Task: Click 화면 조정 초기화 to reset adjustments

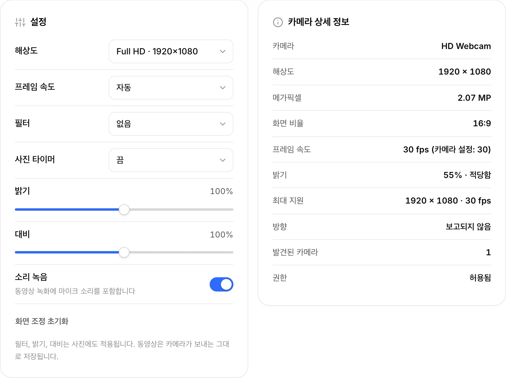Action: pyautogui.click(x=42, y=321)
